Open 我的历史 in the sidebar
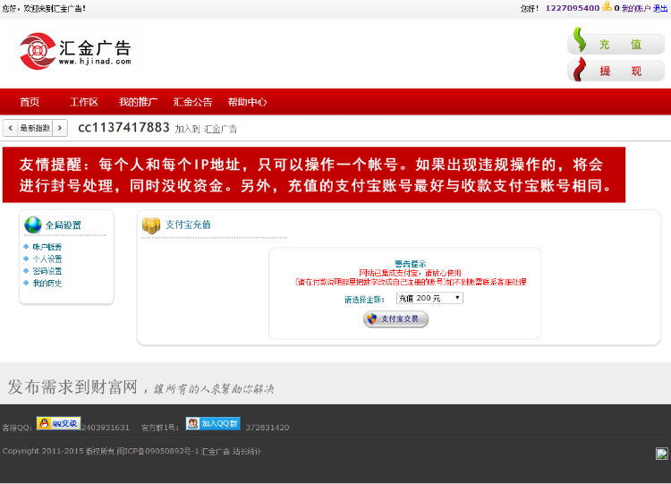 (47, 283)
